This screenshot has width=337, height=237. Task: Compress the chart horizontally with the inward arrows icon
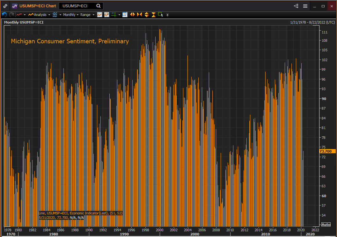(x=139, y=15)
